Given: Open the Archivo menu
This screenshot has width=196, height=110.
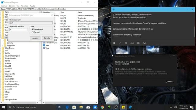Looking at the screenshot, I should click(x=4, y=6).
